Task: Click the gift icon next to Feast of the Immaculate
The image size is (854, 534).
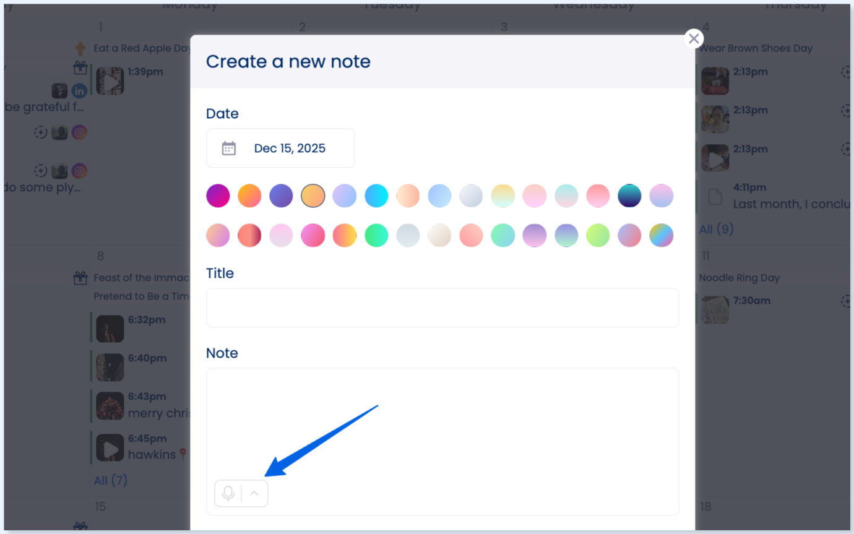Action: click(x=80, y=278)
